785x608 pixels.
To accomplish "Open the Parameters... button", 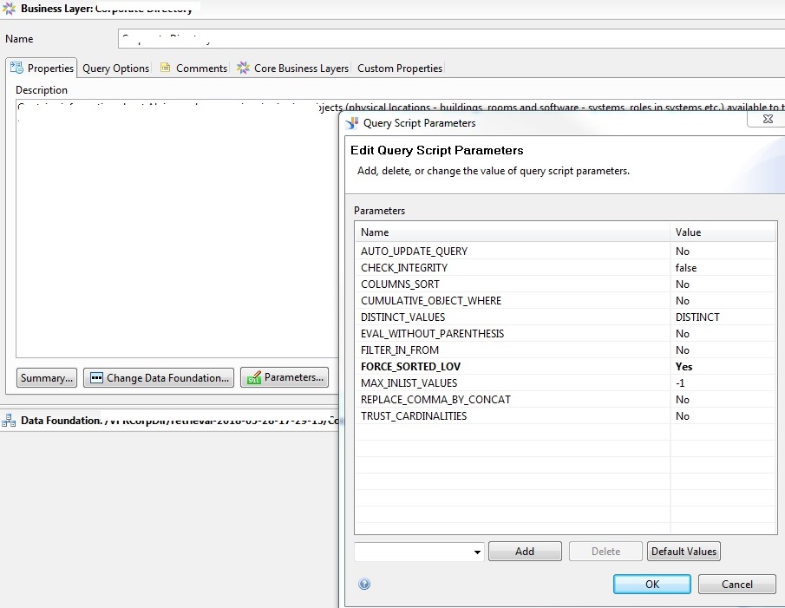I will click(x=285, y=377).
